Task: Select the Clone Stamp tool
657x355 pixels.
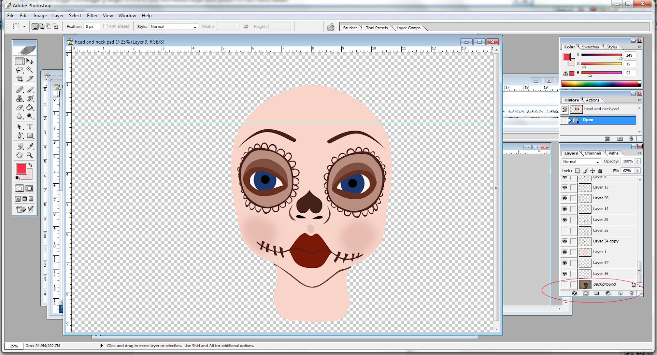Action: pyautogui.click(x=19, y=98)
